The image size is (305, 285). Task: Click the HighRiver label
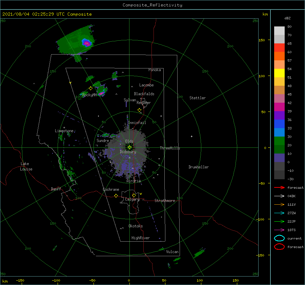click(x=141, y=238)
